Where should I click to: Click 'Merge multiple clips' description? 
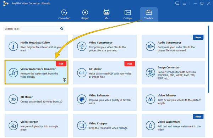39,128
